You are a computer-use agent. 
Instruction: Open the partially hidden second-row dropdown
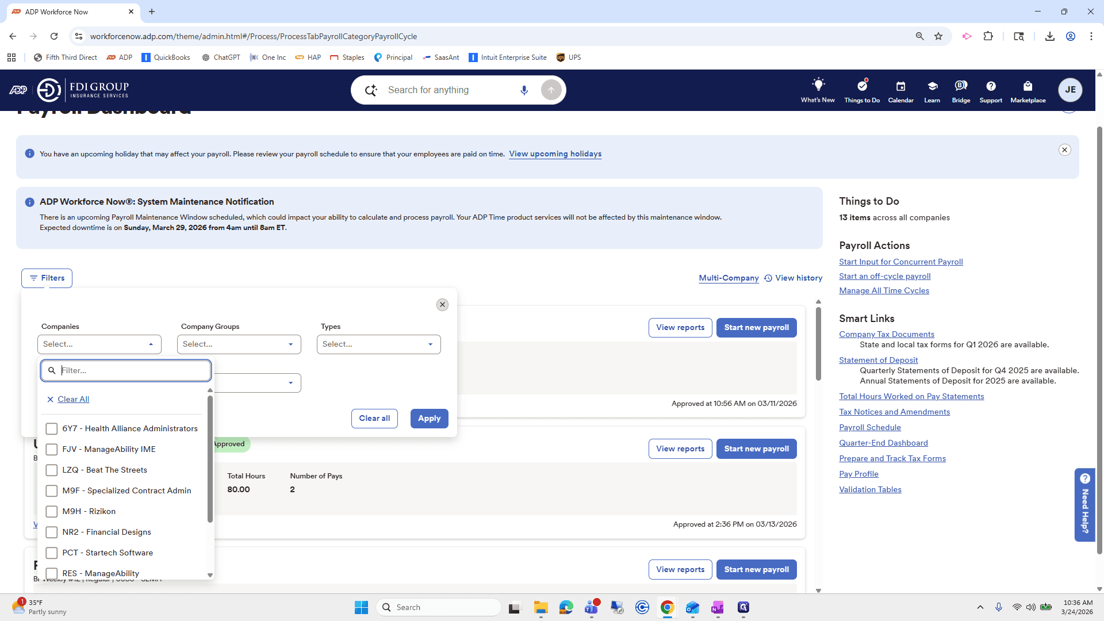tap(258, 383)
